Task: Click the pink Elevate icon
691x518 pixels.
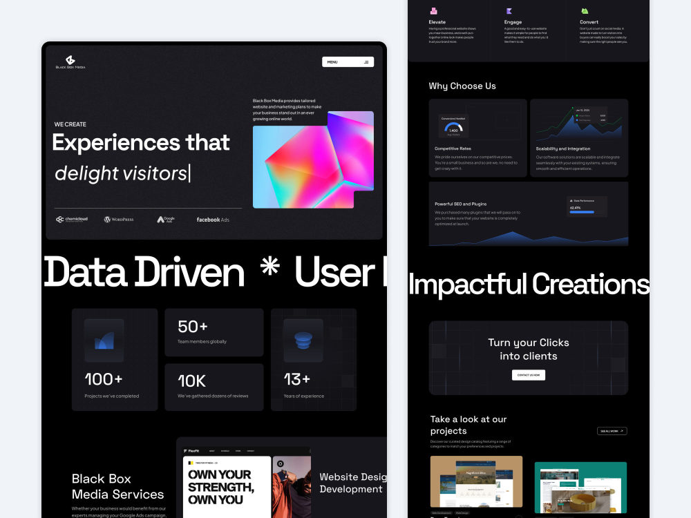Action: tap(434, 11)
